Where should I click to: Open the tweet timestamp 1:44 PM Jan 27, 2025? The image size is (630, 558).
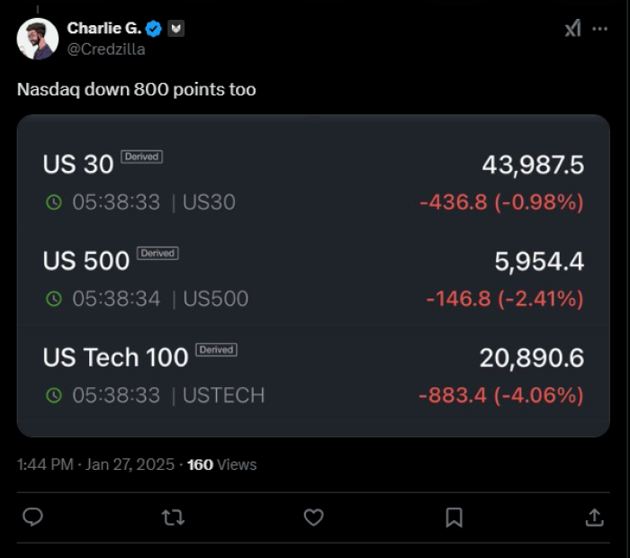(95, 464)
